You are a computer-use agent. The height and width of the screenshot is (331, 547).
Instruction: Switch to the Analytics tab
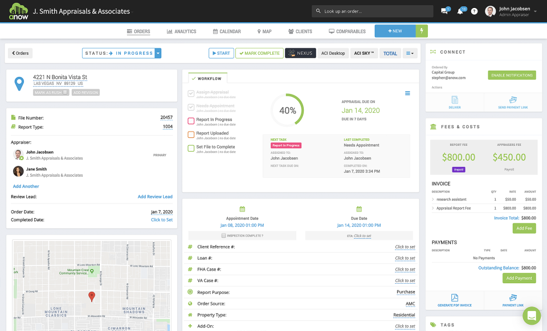pyautogui.click(x=181, y=31)
